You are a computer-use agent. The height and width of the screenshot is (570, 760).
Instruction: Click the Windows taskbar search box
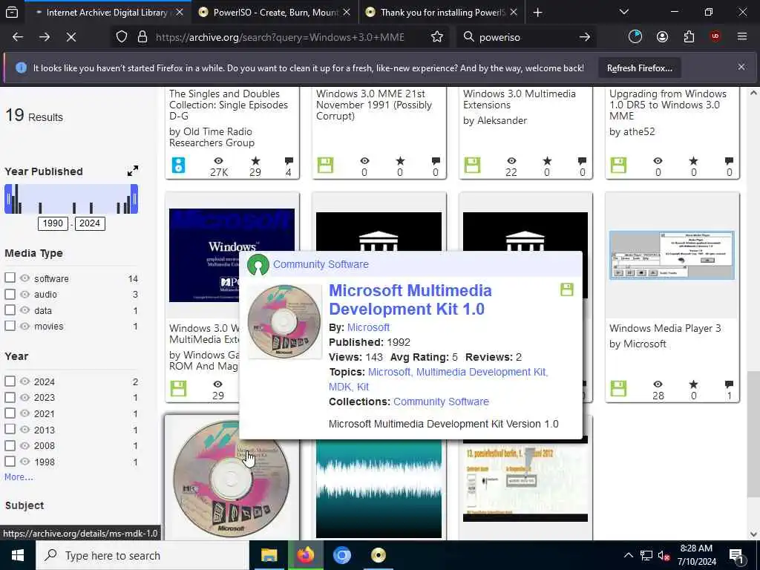tap(142, 555)
